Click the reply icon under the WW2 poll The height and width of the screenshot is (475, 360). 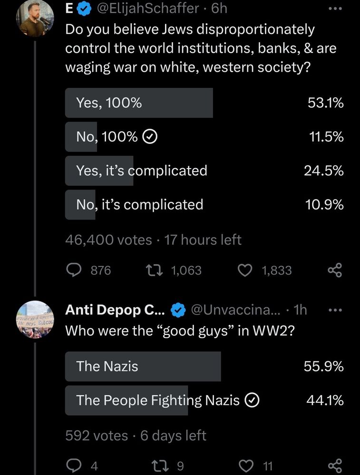tap(74, 465)
